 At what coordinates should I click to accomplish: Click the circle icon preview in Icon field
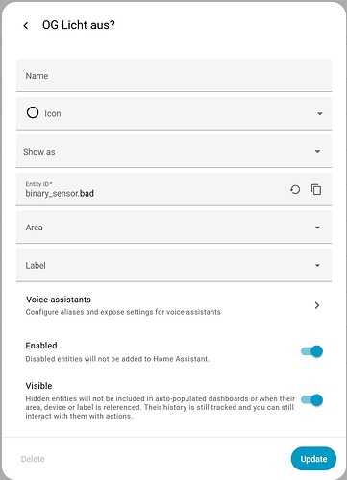(x=33, y=112)
